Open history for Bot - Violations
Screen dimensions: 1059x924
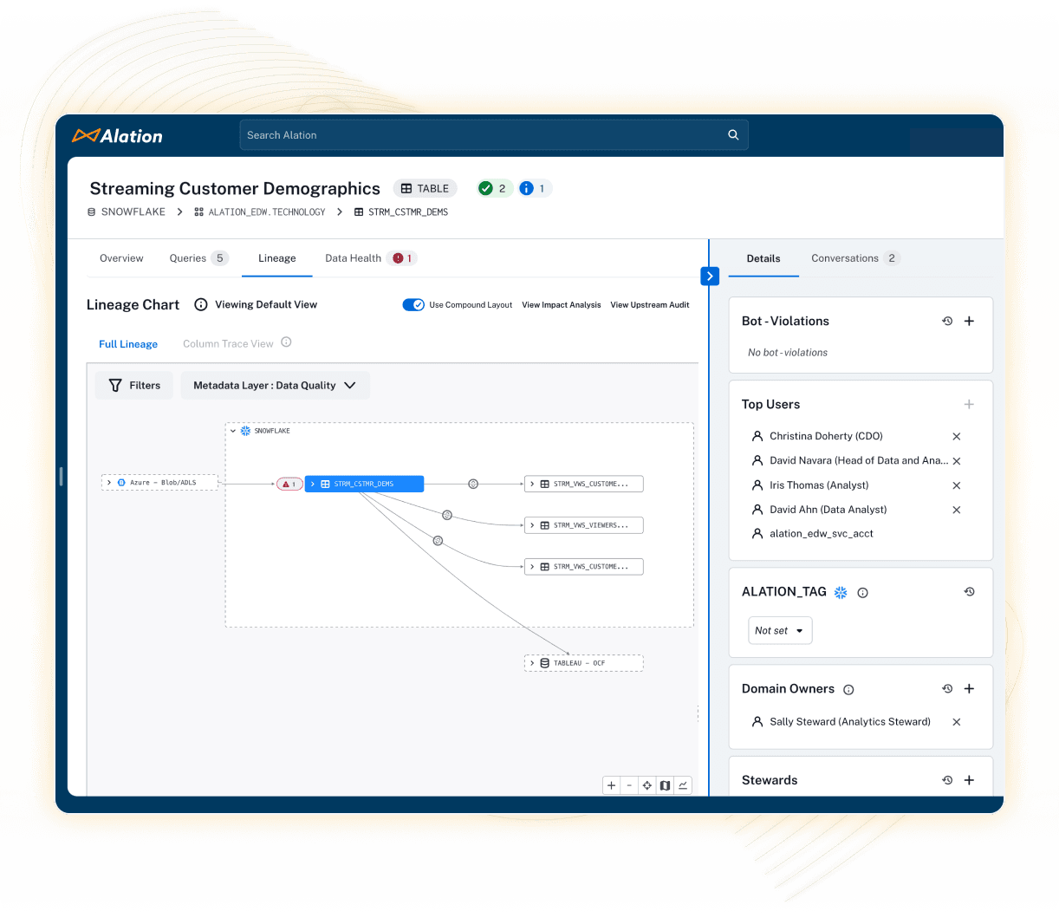tap(946, 321)
